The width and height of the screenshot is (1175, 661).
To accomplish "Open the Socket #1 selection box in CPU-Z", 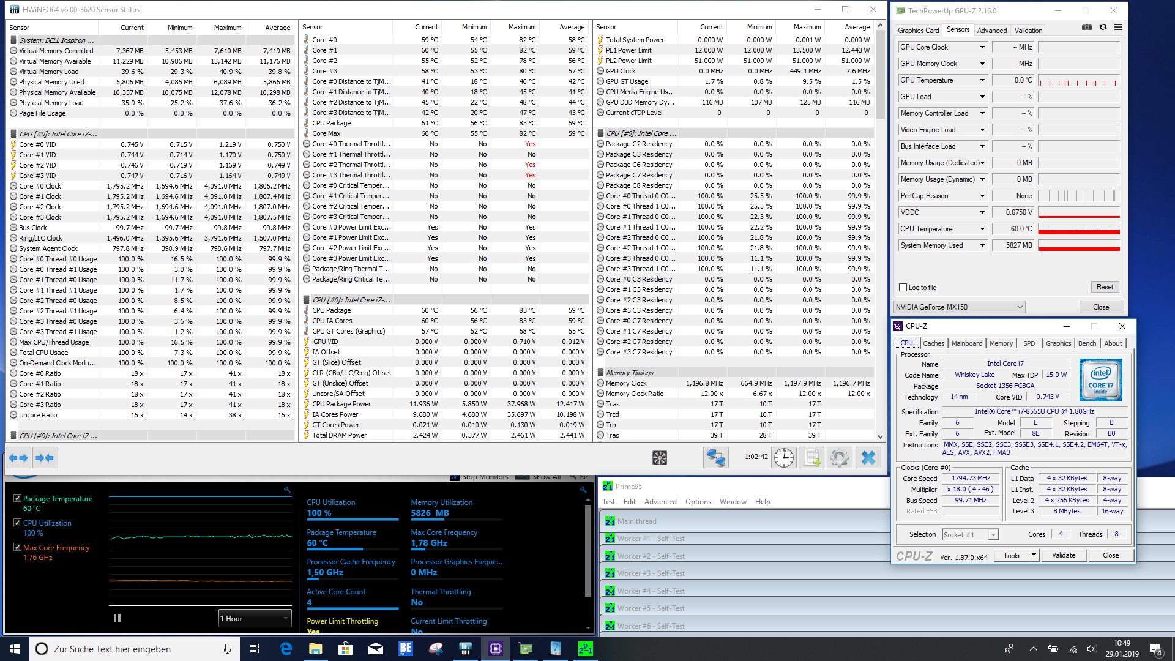I will [x=970, y=534].
